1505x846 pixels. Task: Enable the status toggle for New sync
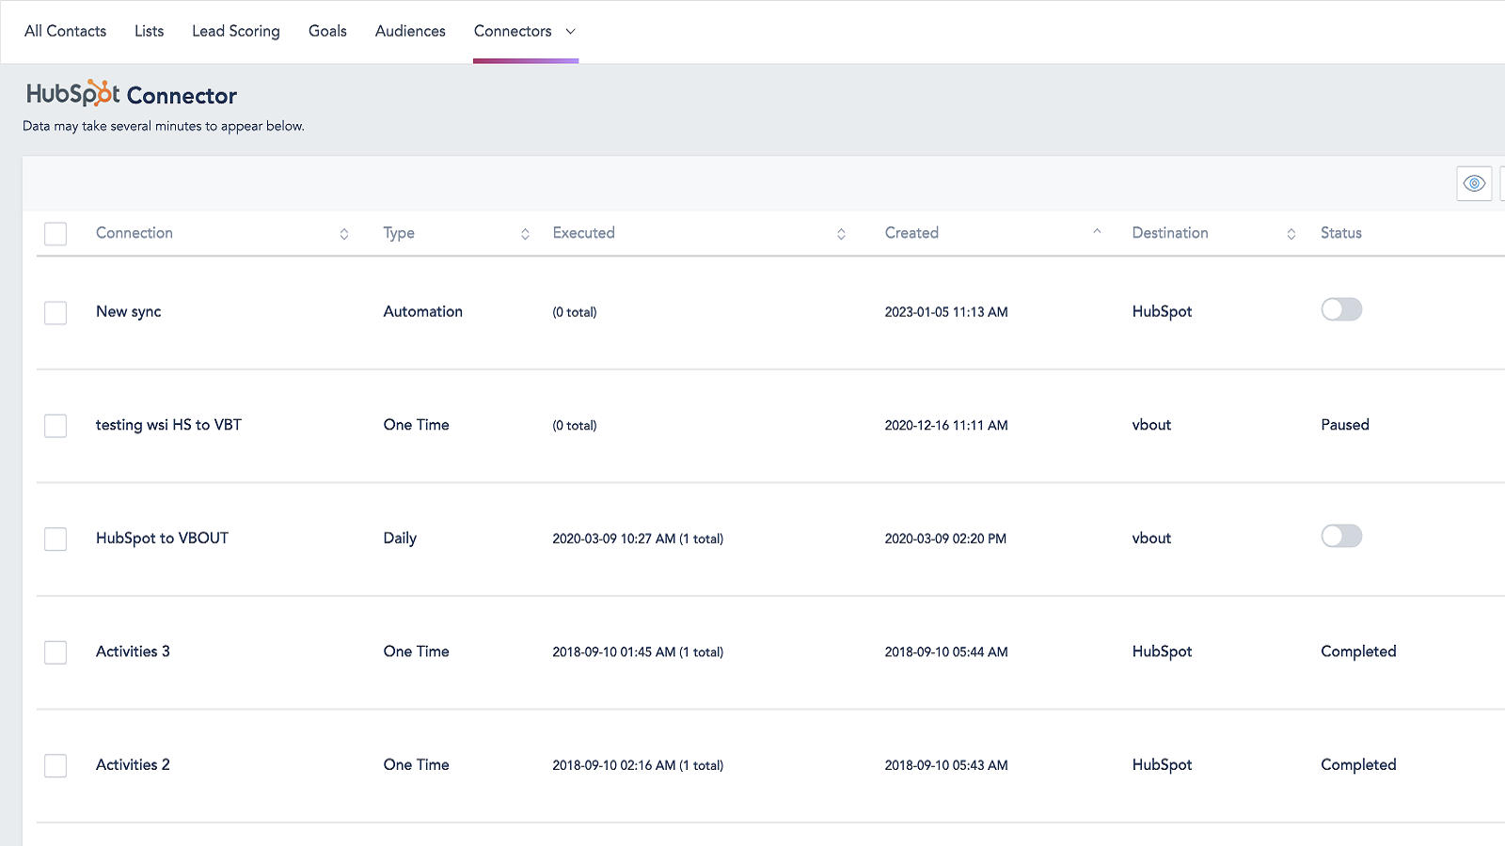tap(1341, 309)
